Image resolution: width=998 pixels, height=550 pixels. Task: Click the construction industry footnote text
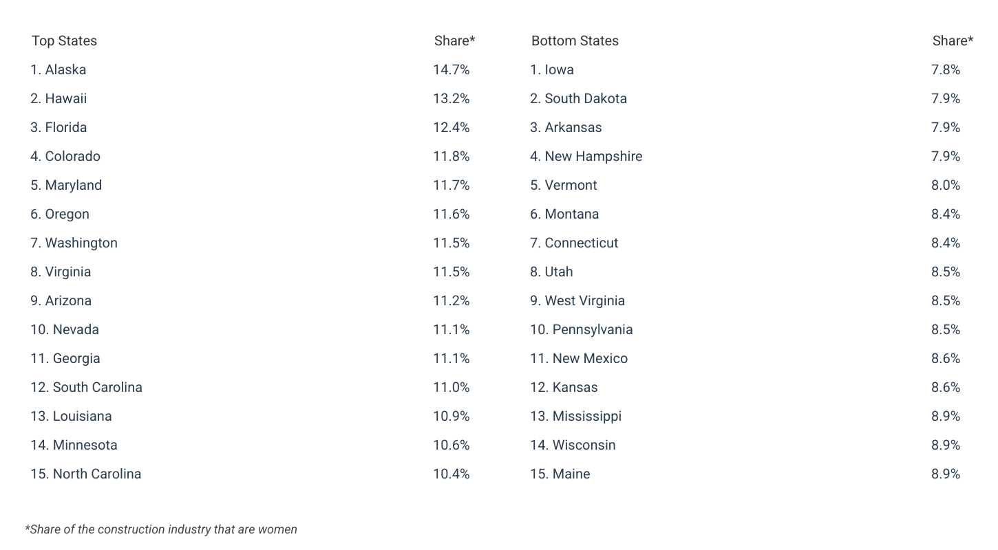pyautogui.click(x=161, y=529)
